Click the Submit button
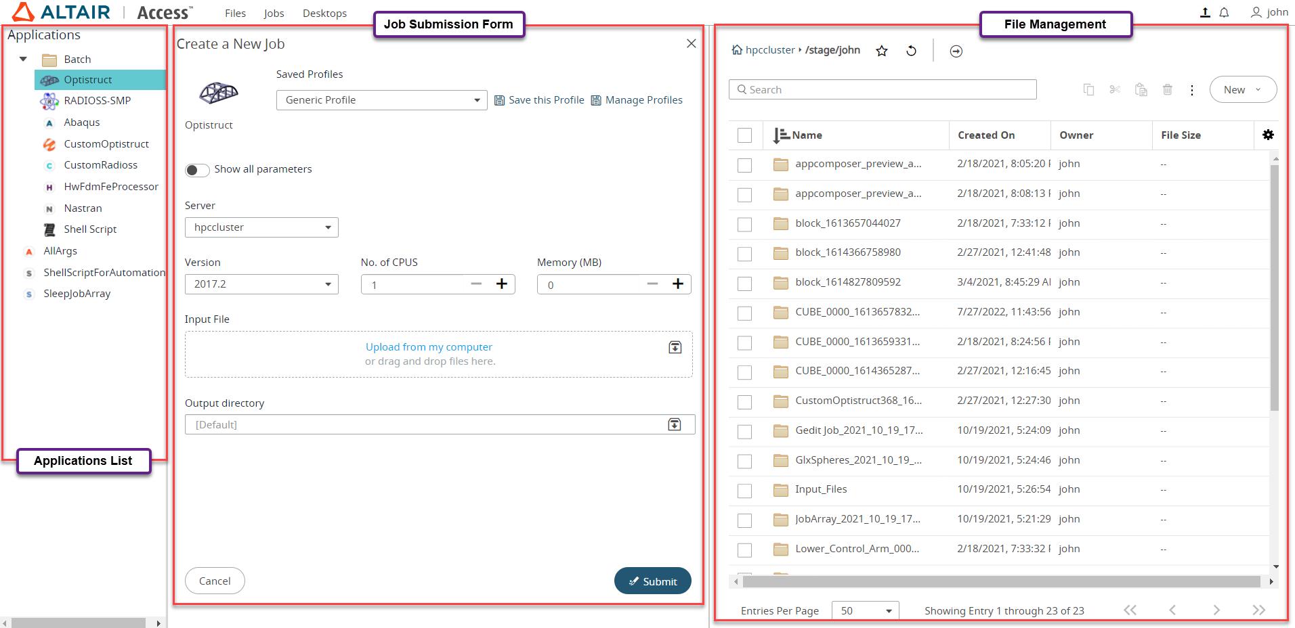The height and width of the screenshot is (628, 1295). click(x=652, y=581)
